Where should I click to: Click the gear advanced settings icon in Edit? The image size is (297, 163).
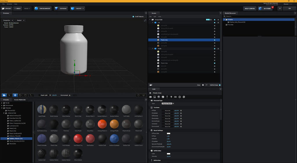(x=184, y=97)
